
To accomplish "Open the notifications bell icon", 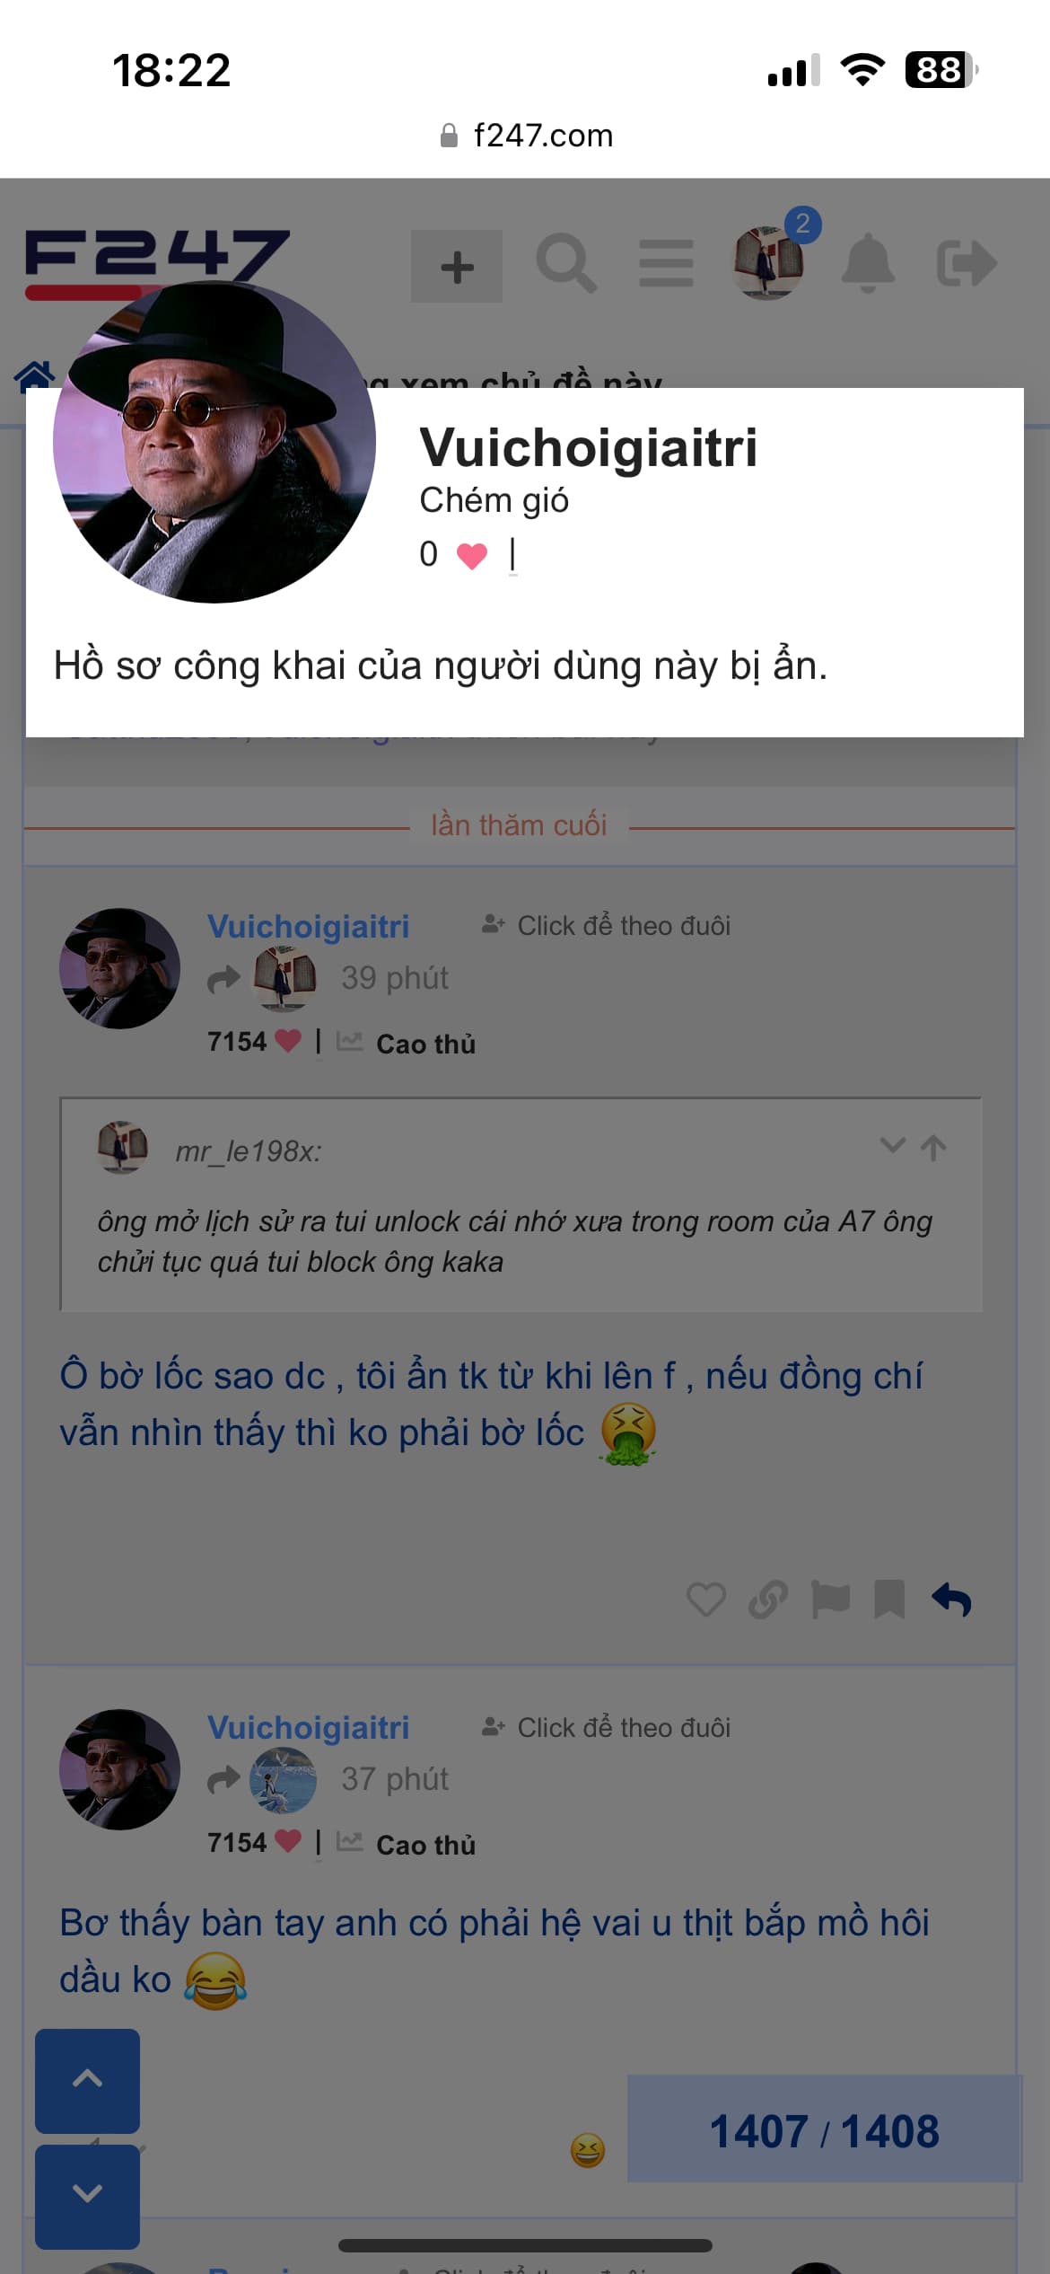I will point(868,263).
